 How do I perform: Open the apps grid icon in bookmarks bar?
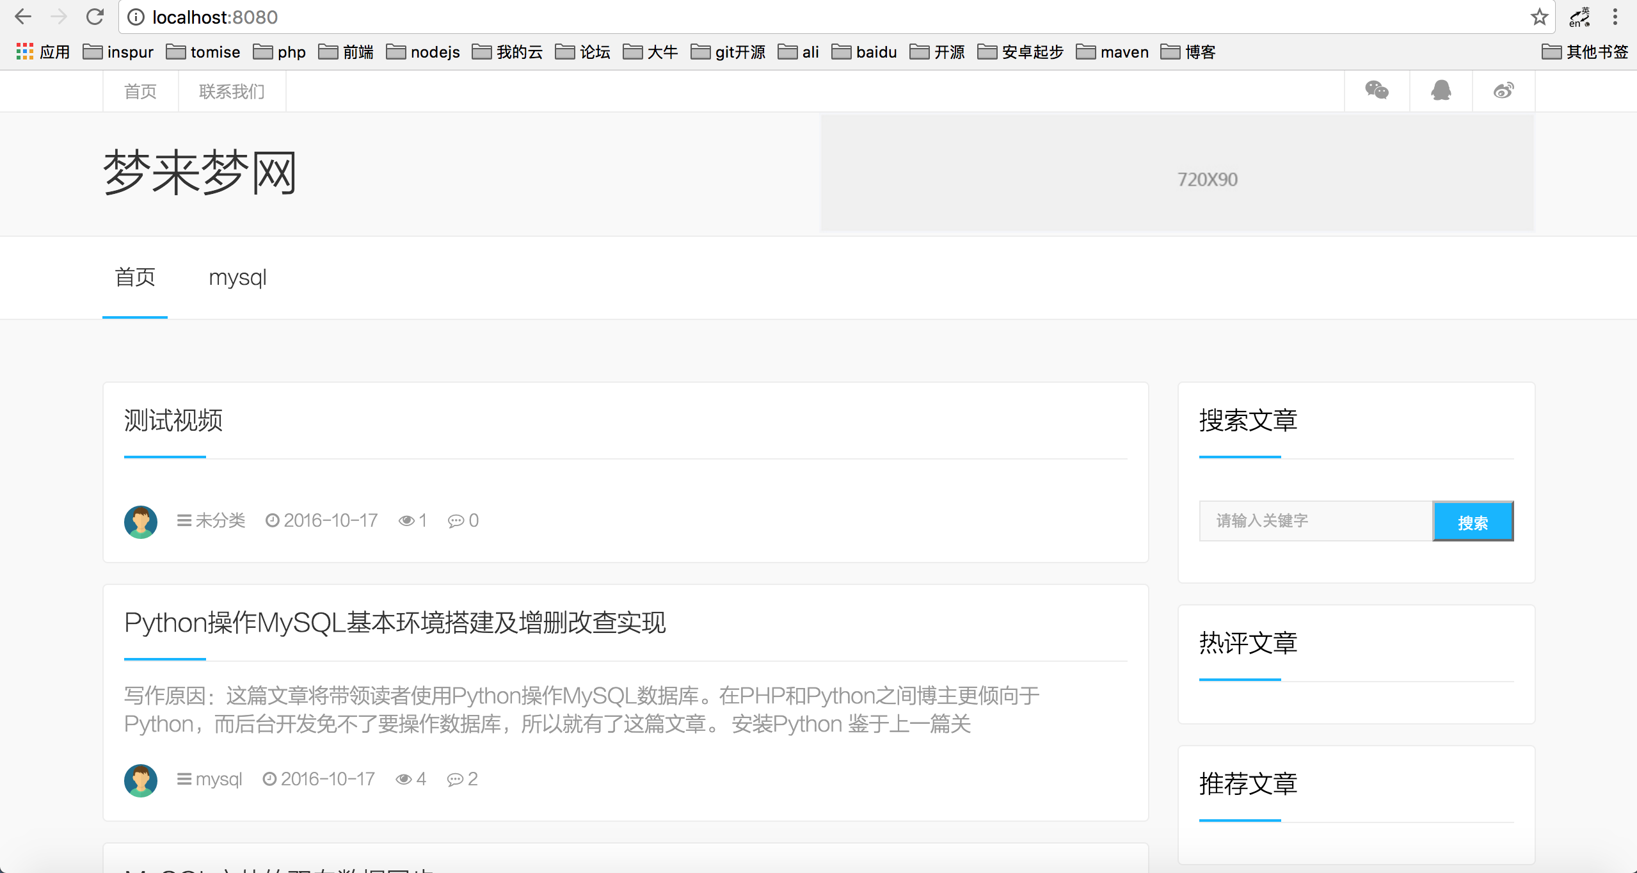point(24,52)
